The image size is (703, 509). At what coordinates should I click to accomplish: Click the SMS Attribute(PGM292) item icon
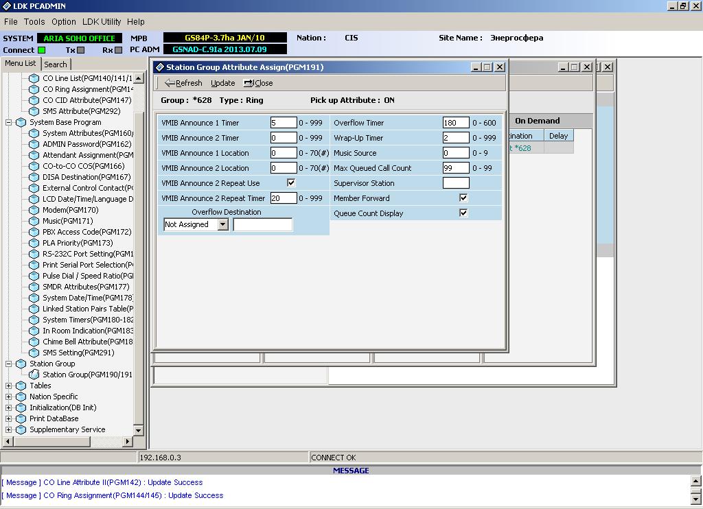[x=34, y=111]
